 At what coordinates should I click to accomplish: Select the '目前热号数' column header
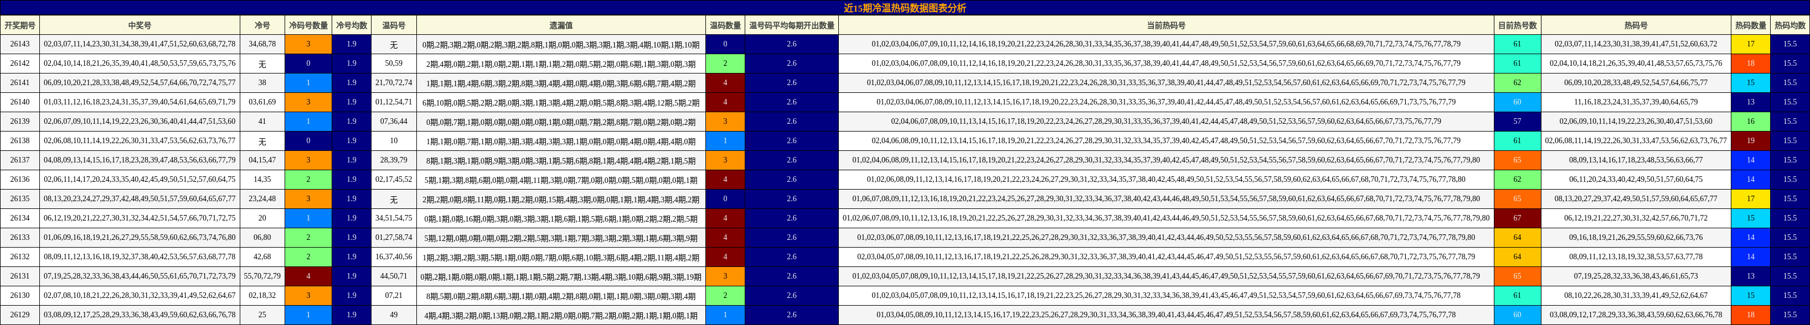(x=1517, y=25)
